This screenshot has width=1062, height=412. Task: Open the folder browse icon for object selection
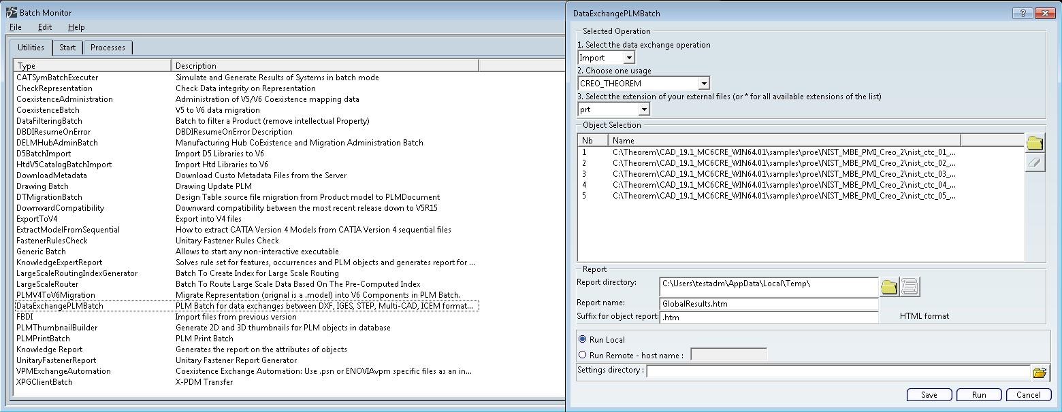(1035, 143)
